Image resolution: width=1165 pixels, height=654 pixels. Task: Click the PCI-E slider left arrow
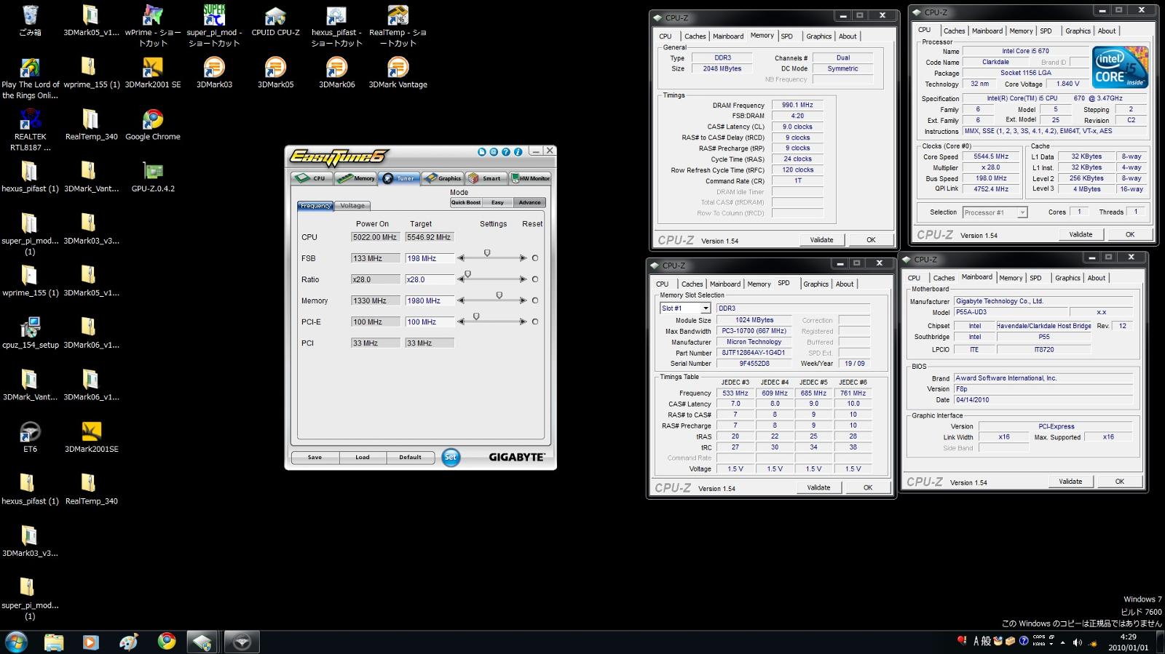point(460,322)
